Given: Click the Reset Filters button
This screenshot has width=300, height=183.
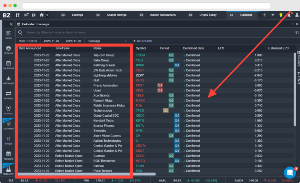Looking at the screenshot, I should [x=28, y=41].
